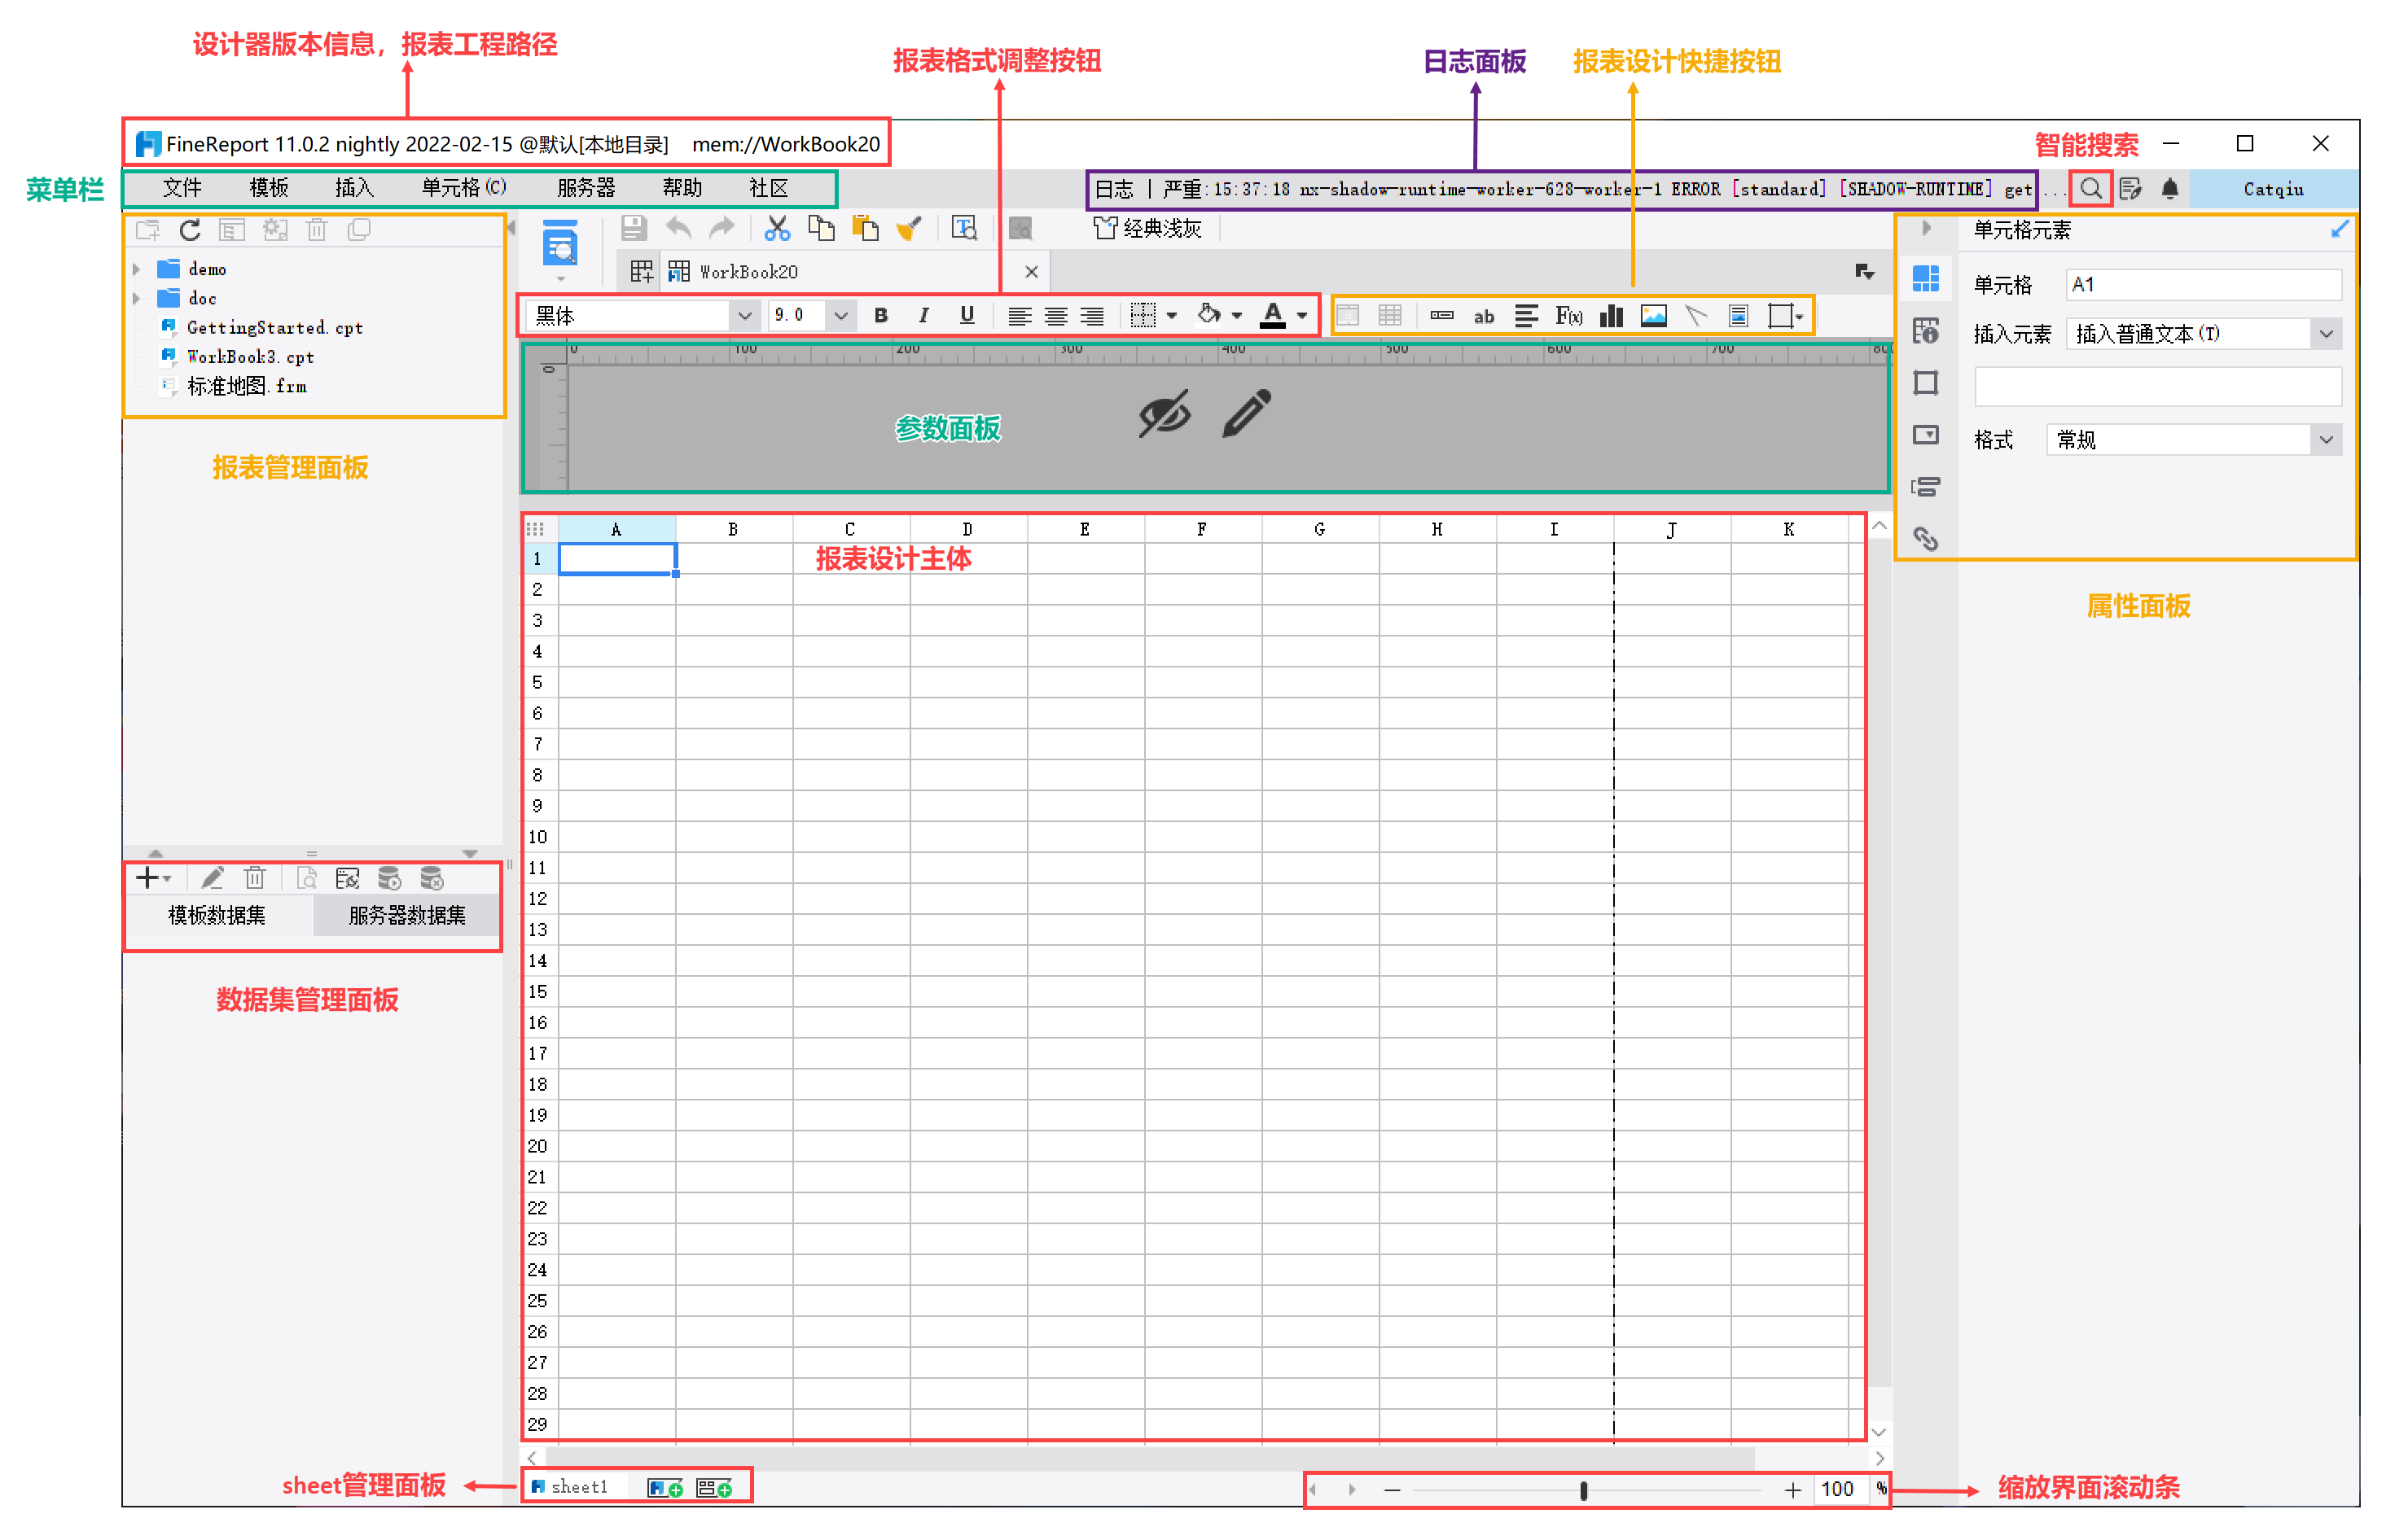Screen dimensions: 2395x1540
Task: Toggle bold formatting
Action: pyautogui.click(x=880, y=316)
